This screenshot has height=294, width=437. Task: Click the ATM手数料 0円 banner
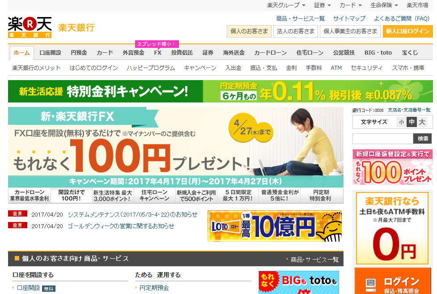[x=392, y=228]
